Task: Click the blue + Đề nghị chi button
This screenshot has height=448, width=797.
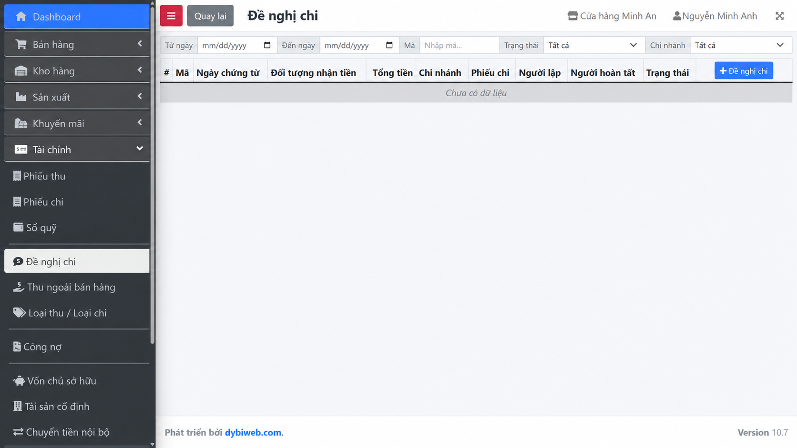Action: tap(744, 71)
